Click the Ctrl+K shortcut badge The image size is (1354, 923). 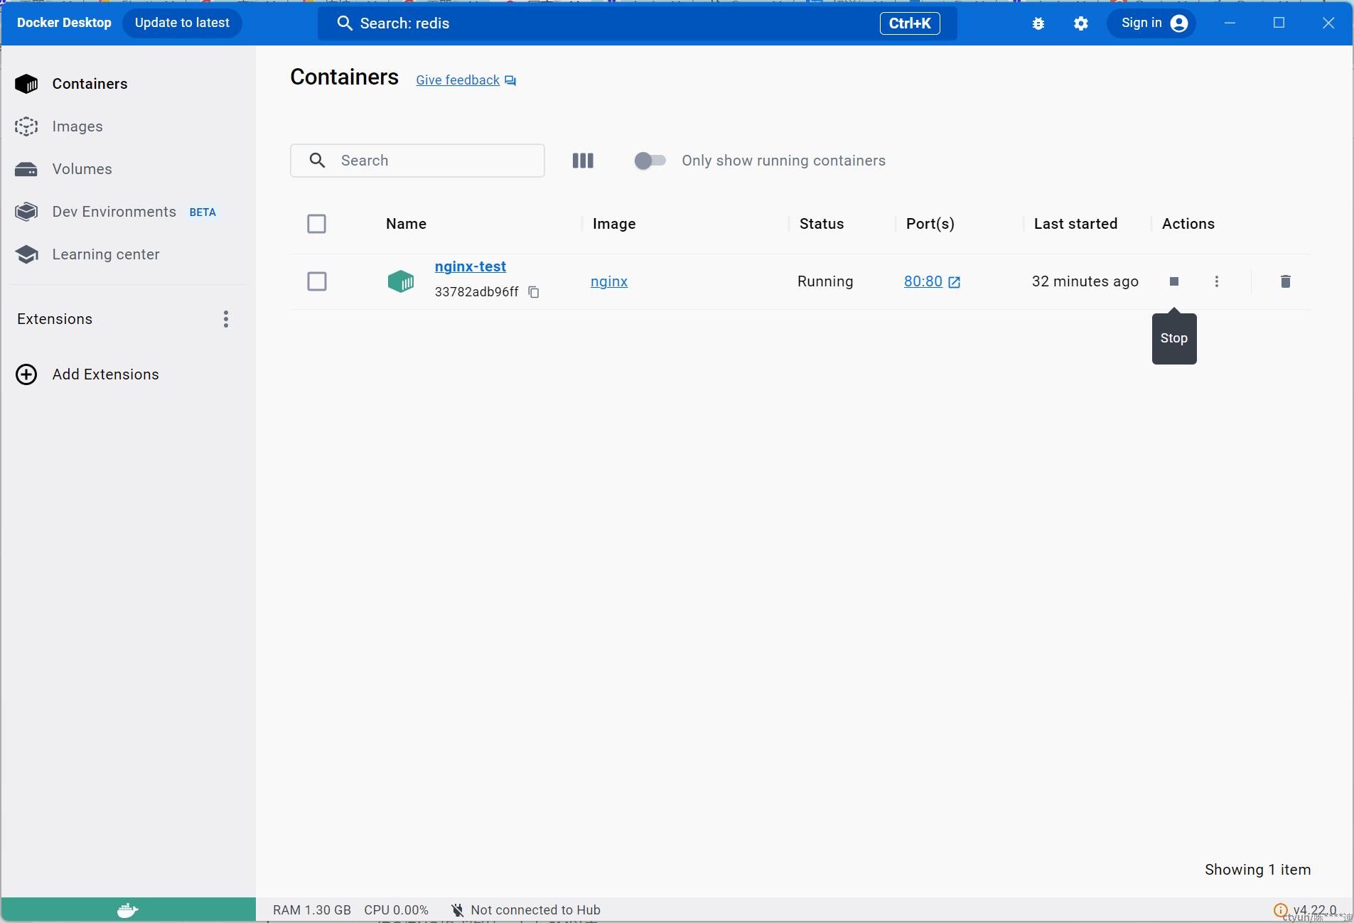910,23
